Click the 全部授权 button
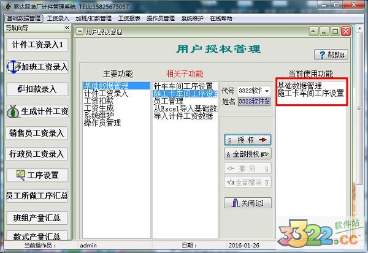 coord(248,154)
